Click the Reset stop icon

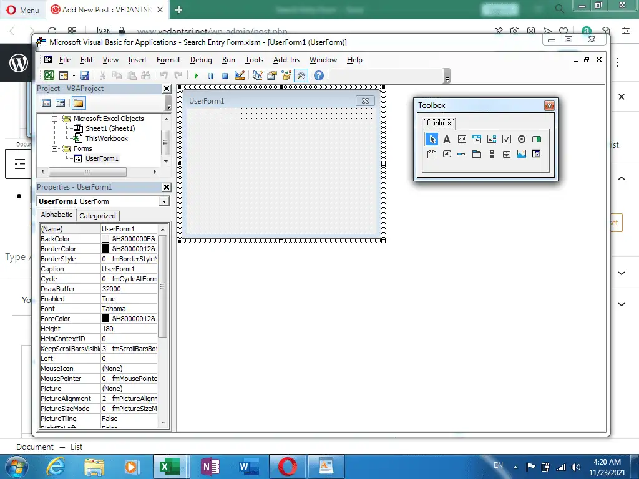(225, 75)
